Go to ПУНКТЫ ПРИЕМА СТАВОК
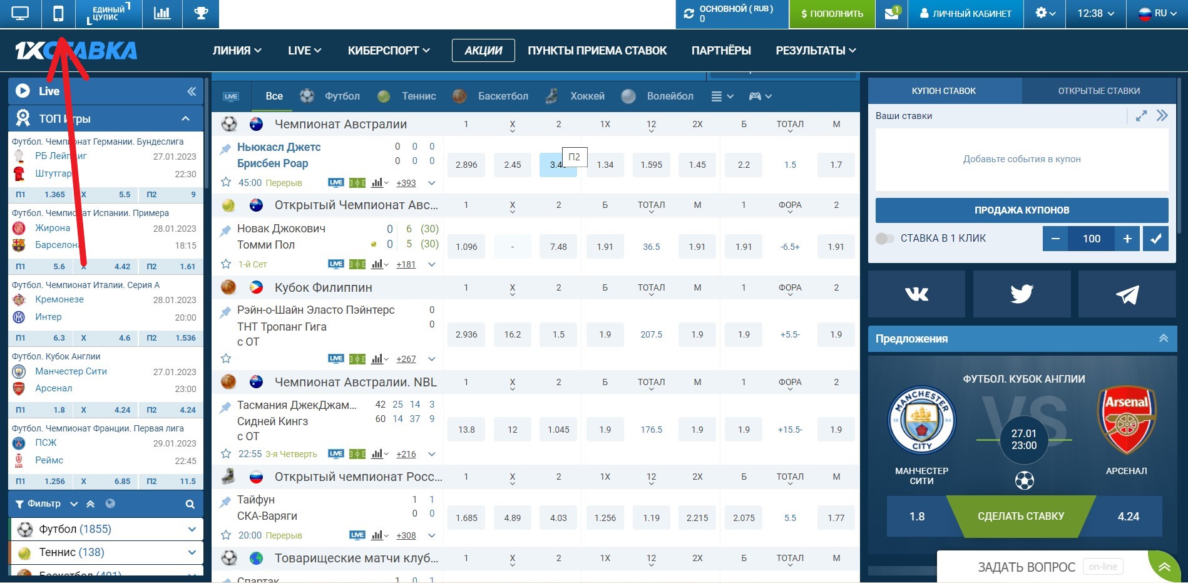Image resolution: width=1188 pixels, height=583 pixels. click(x=597, y=51)
